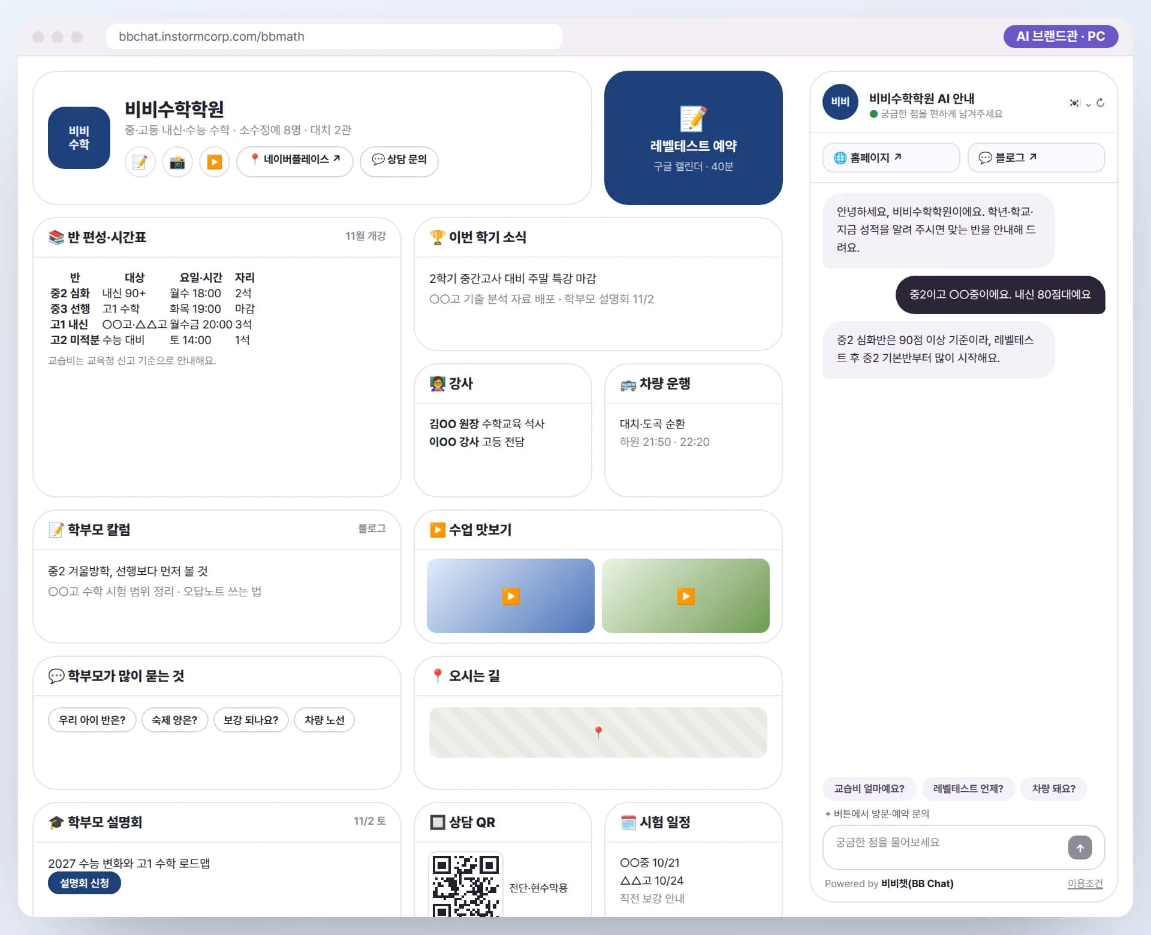Click the 비비 chat avatar circle
Image resolution: width=1151 pixels, height=935 pixels.
840,102
